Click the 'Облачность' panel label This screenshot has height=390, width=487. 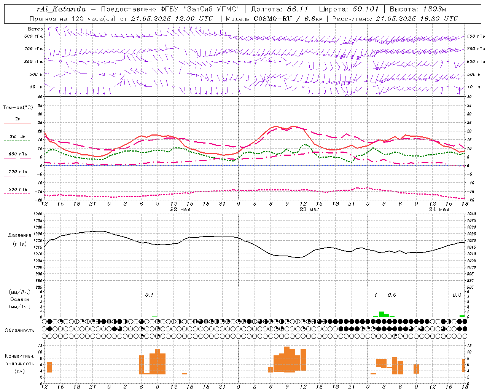point(19,331)
